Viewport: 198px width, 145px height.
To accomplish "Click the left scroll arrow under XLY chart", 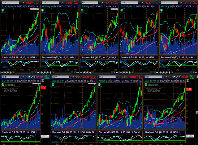I will tap(14, 72).
